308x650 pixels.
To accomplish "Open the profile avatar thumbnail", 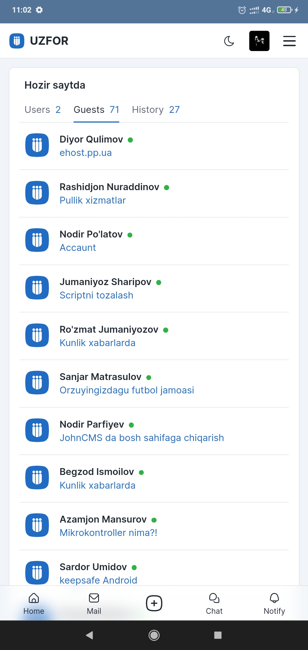I will point(259,41).
